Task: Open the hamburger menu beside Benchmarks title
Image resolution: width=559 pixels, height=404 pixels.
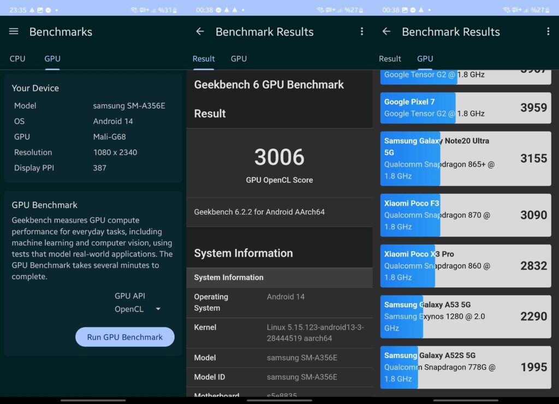Action: coord(14,32)
